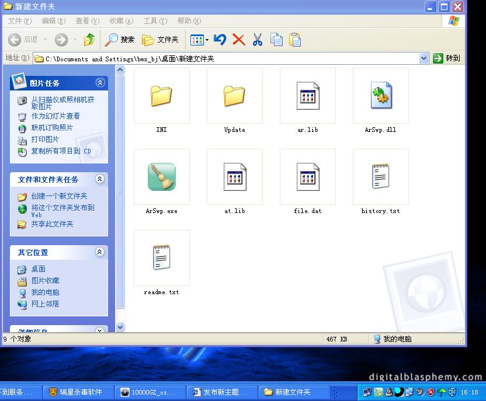Click 新建文件夹 taskbar button
This screenshot has width=486, height=401.
pyautogui.click(x=294, y=392)
